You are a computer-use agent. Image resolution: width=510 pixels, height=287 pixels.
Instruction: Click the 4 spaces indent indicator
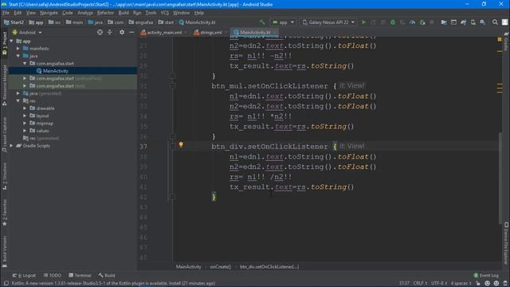461,284
